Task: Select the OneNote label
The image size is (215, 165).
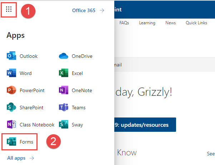Action: 82,90
